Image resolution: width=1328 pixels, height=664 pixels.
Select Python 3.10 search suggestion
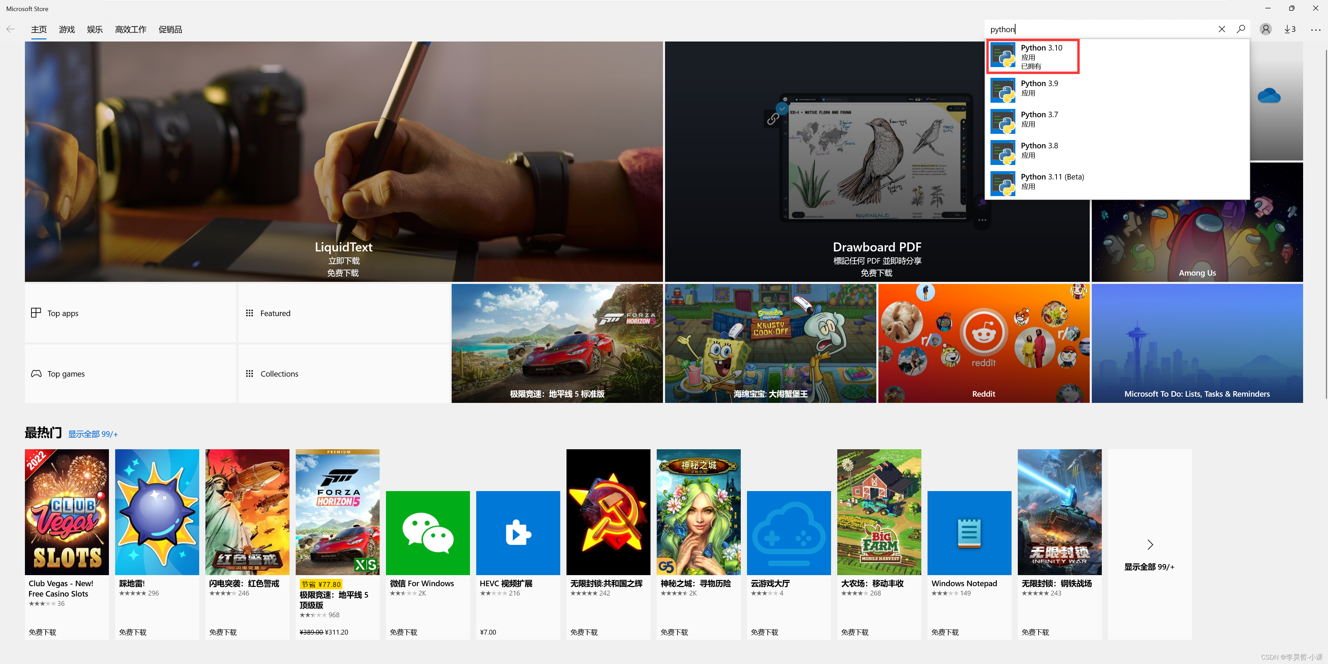pos(1117,56)
